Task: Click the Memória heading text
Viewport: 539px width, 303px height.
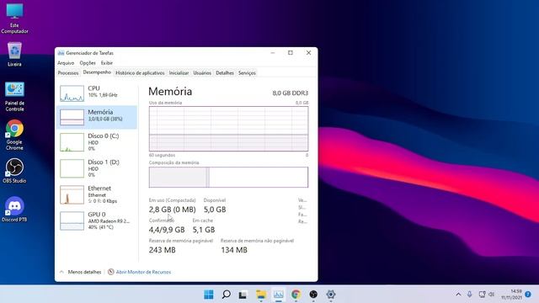Action: point(170,92)
